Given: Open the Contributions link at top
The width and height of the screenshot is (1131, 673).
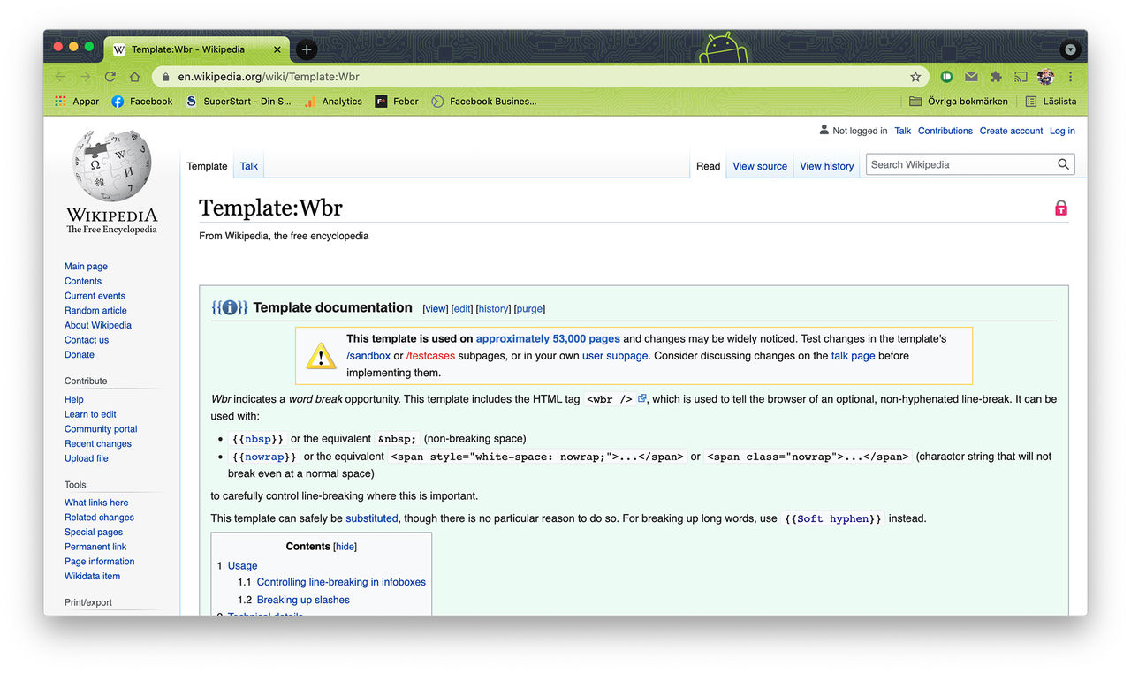Looking at the screenshot, I should click(945, 131).
